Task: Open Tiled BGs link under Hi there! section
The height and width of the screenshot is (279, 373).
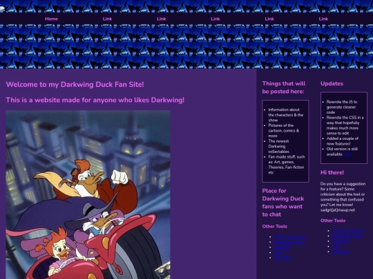Action: (x=341, y=241)
